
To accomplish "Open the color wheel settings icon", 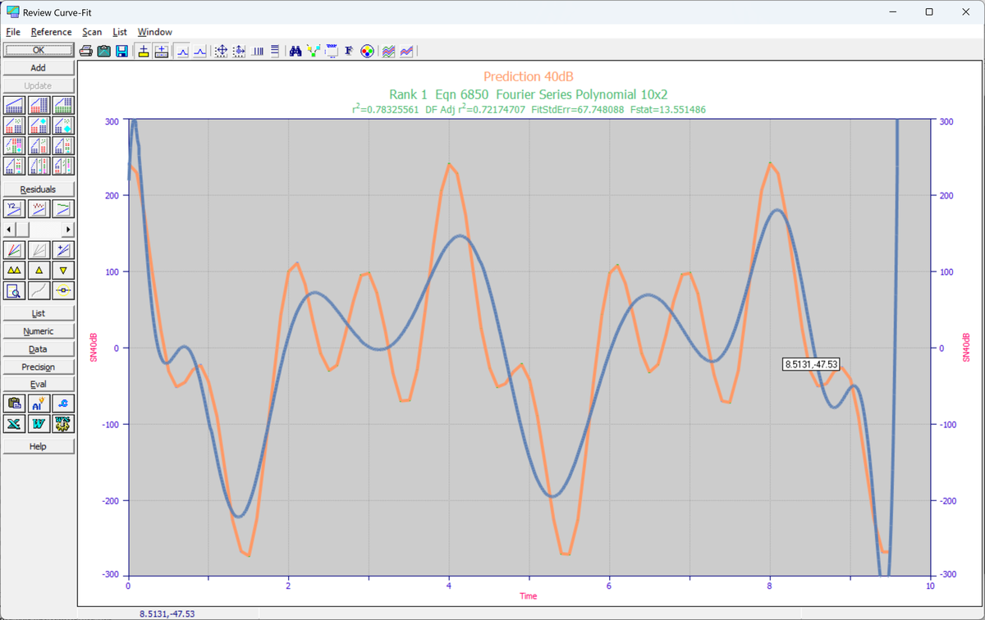I will coord(367,51).
